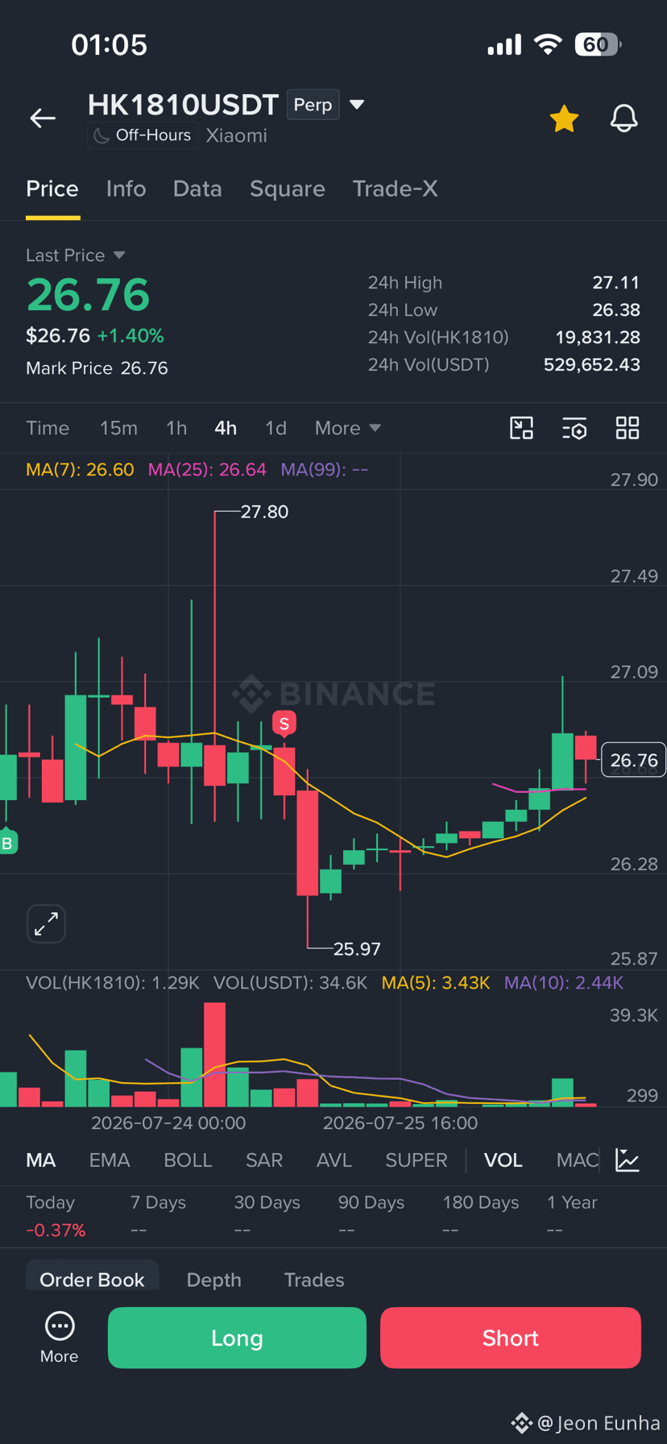Tap the MA(10): 2.44K volume label
This screenshot has height=1444, width=667.
tap(564, 983)
